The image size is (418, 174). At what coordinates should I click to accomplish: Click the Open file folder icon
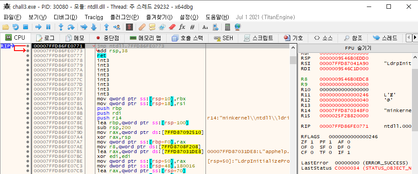[6, 27]
